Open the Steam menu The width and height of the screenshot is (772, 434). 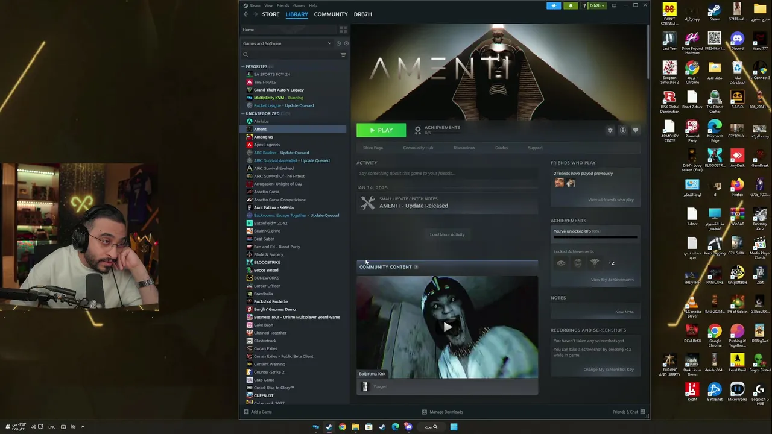click(x=255, y=5)
